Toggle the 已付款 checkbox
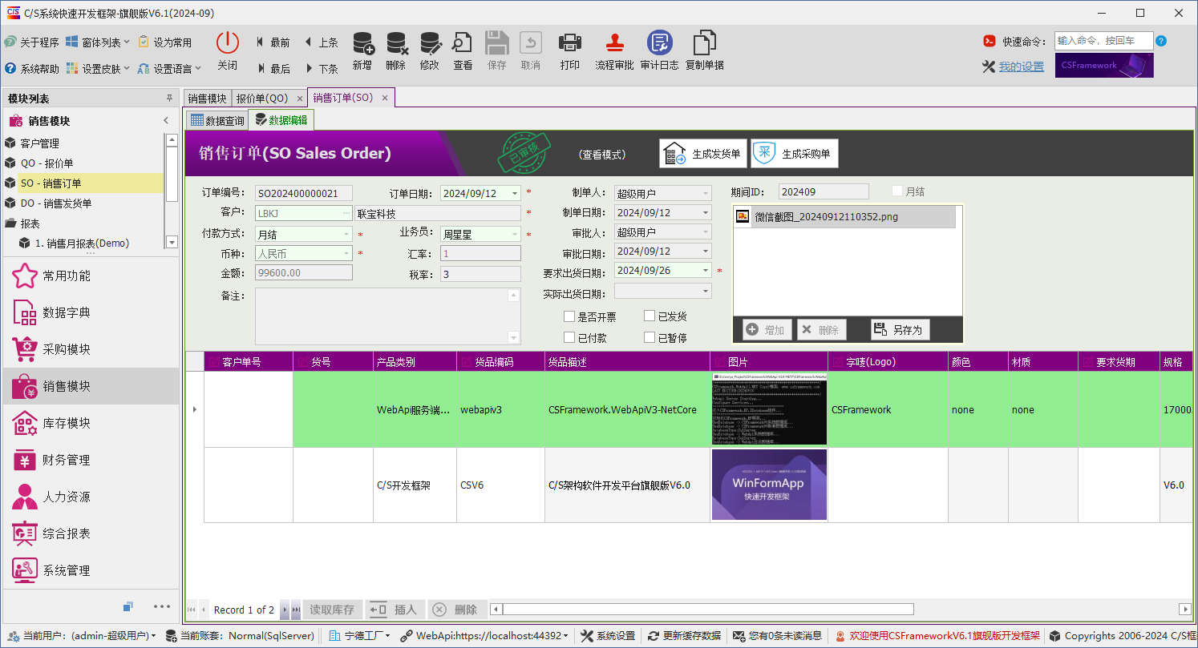This screenshot has height=648, width=1198. [569, 338]
